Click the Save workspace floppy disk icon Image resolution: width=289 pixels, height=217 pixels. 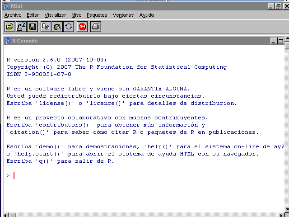pos(33,27)
